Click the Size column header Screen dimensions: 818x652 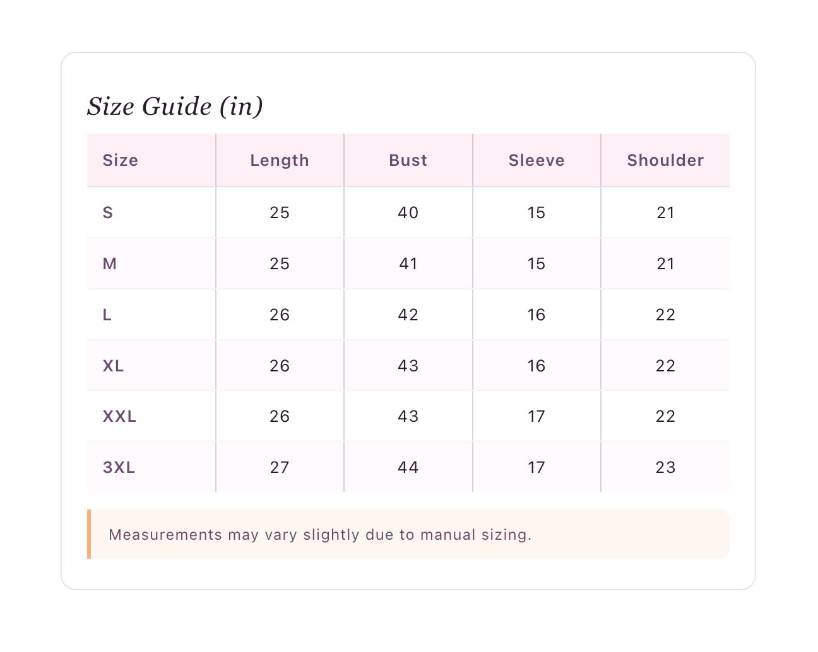coord(120,160)
